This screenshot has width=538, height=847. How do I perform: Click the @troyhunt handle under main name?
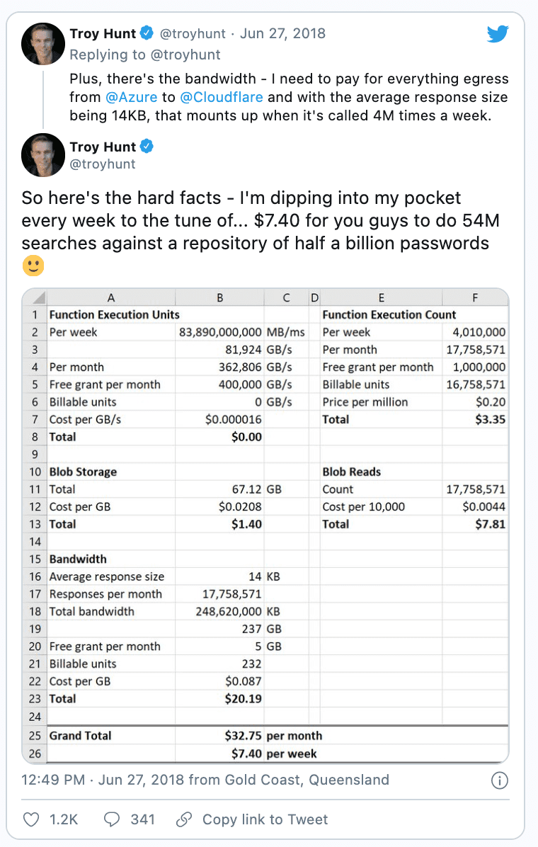pos(103,164)
